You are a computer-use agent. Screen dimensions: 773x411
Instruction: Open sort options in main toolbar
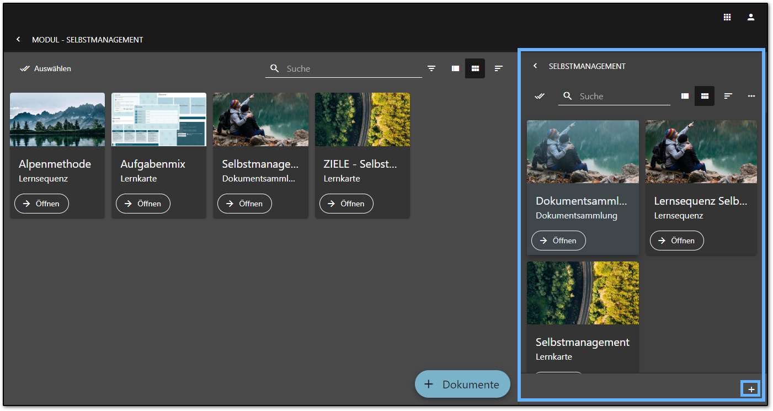tap(499, 68)
